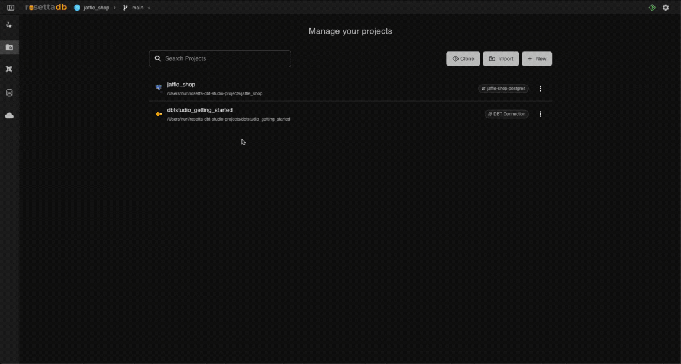Screen dimensions: 681x364
Task: Open three-dot menu for dbtstudio_getting_started
Action: tap(540, 114)
